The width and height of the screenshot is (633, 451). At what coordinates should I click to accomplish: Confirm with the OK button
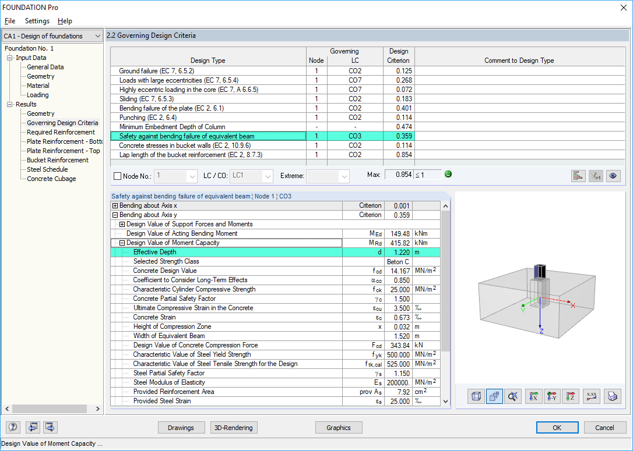click(x=557, y=428)
